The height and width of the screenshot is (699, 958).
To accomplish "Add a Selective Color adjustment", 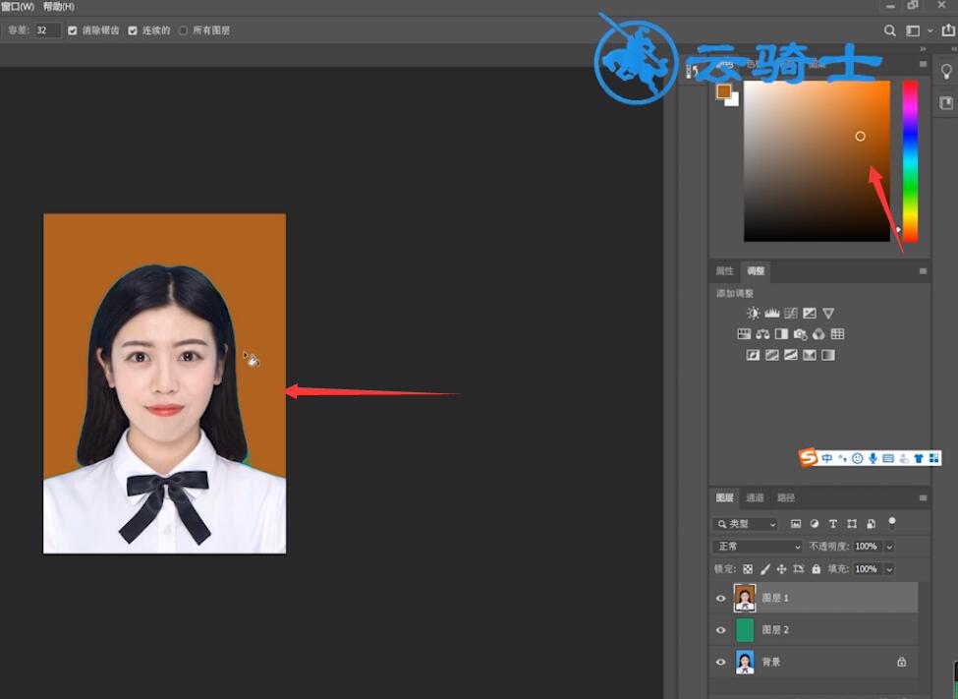I will point(810,355).
